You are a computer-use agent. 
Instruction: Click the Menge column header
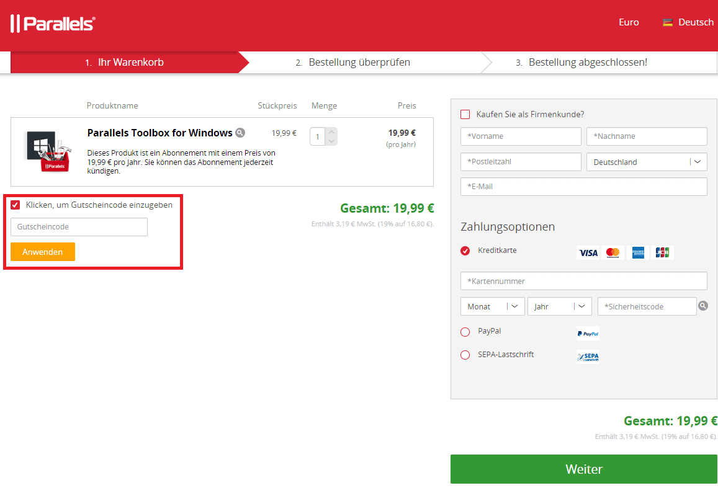(324, 105)
